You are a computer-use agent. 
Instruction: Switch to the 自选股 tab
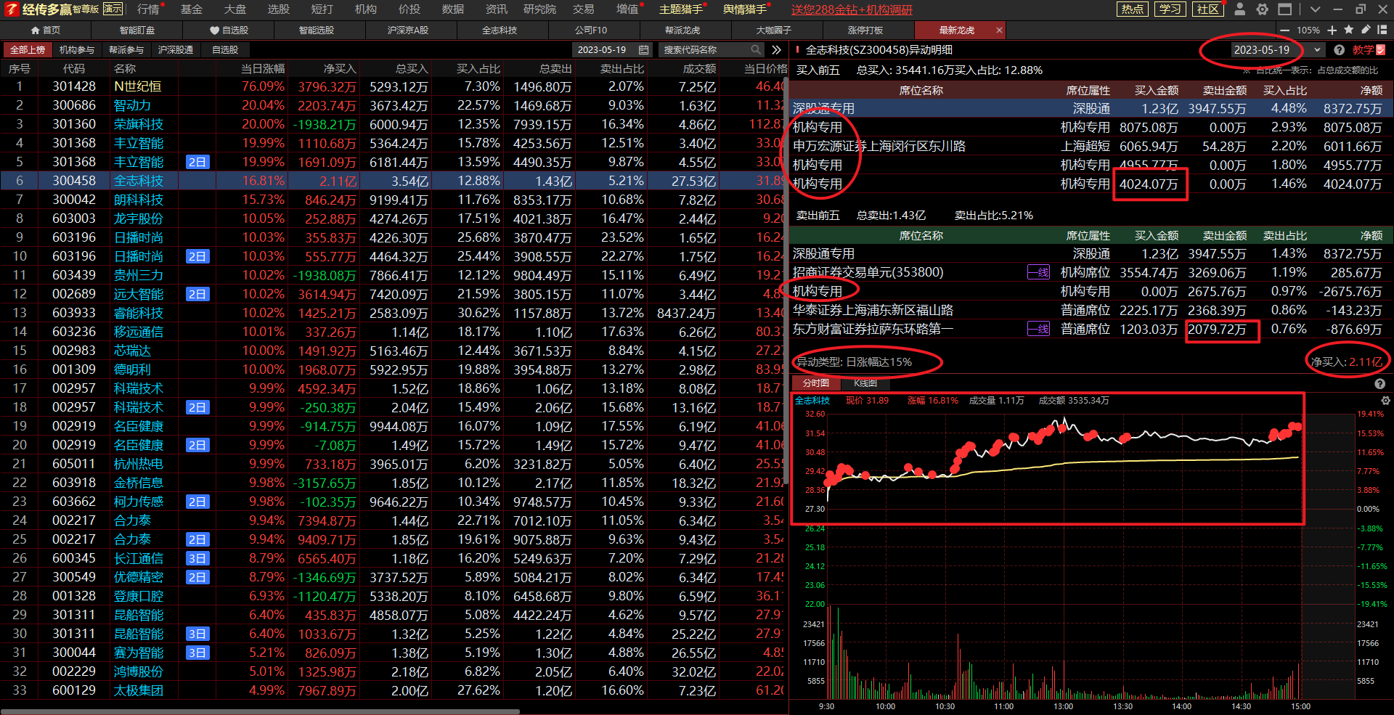point(229,30)
